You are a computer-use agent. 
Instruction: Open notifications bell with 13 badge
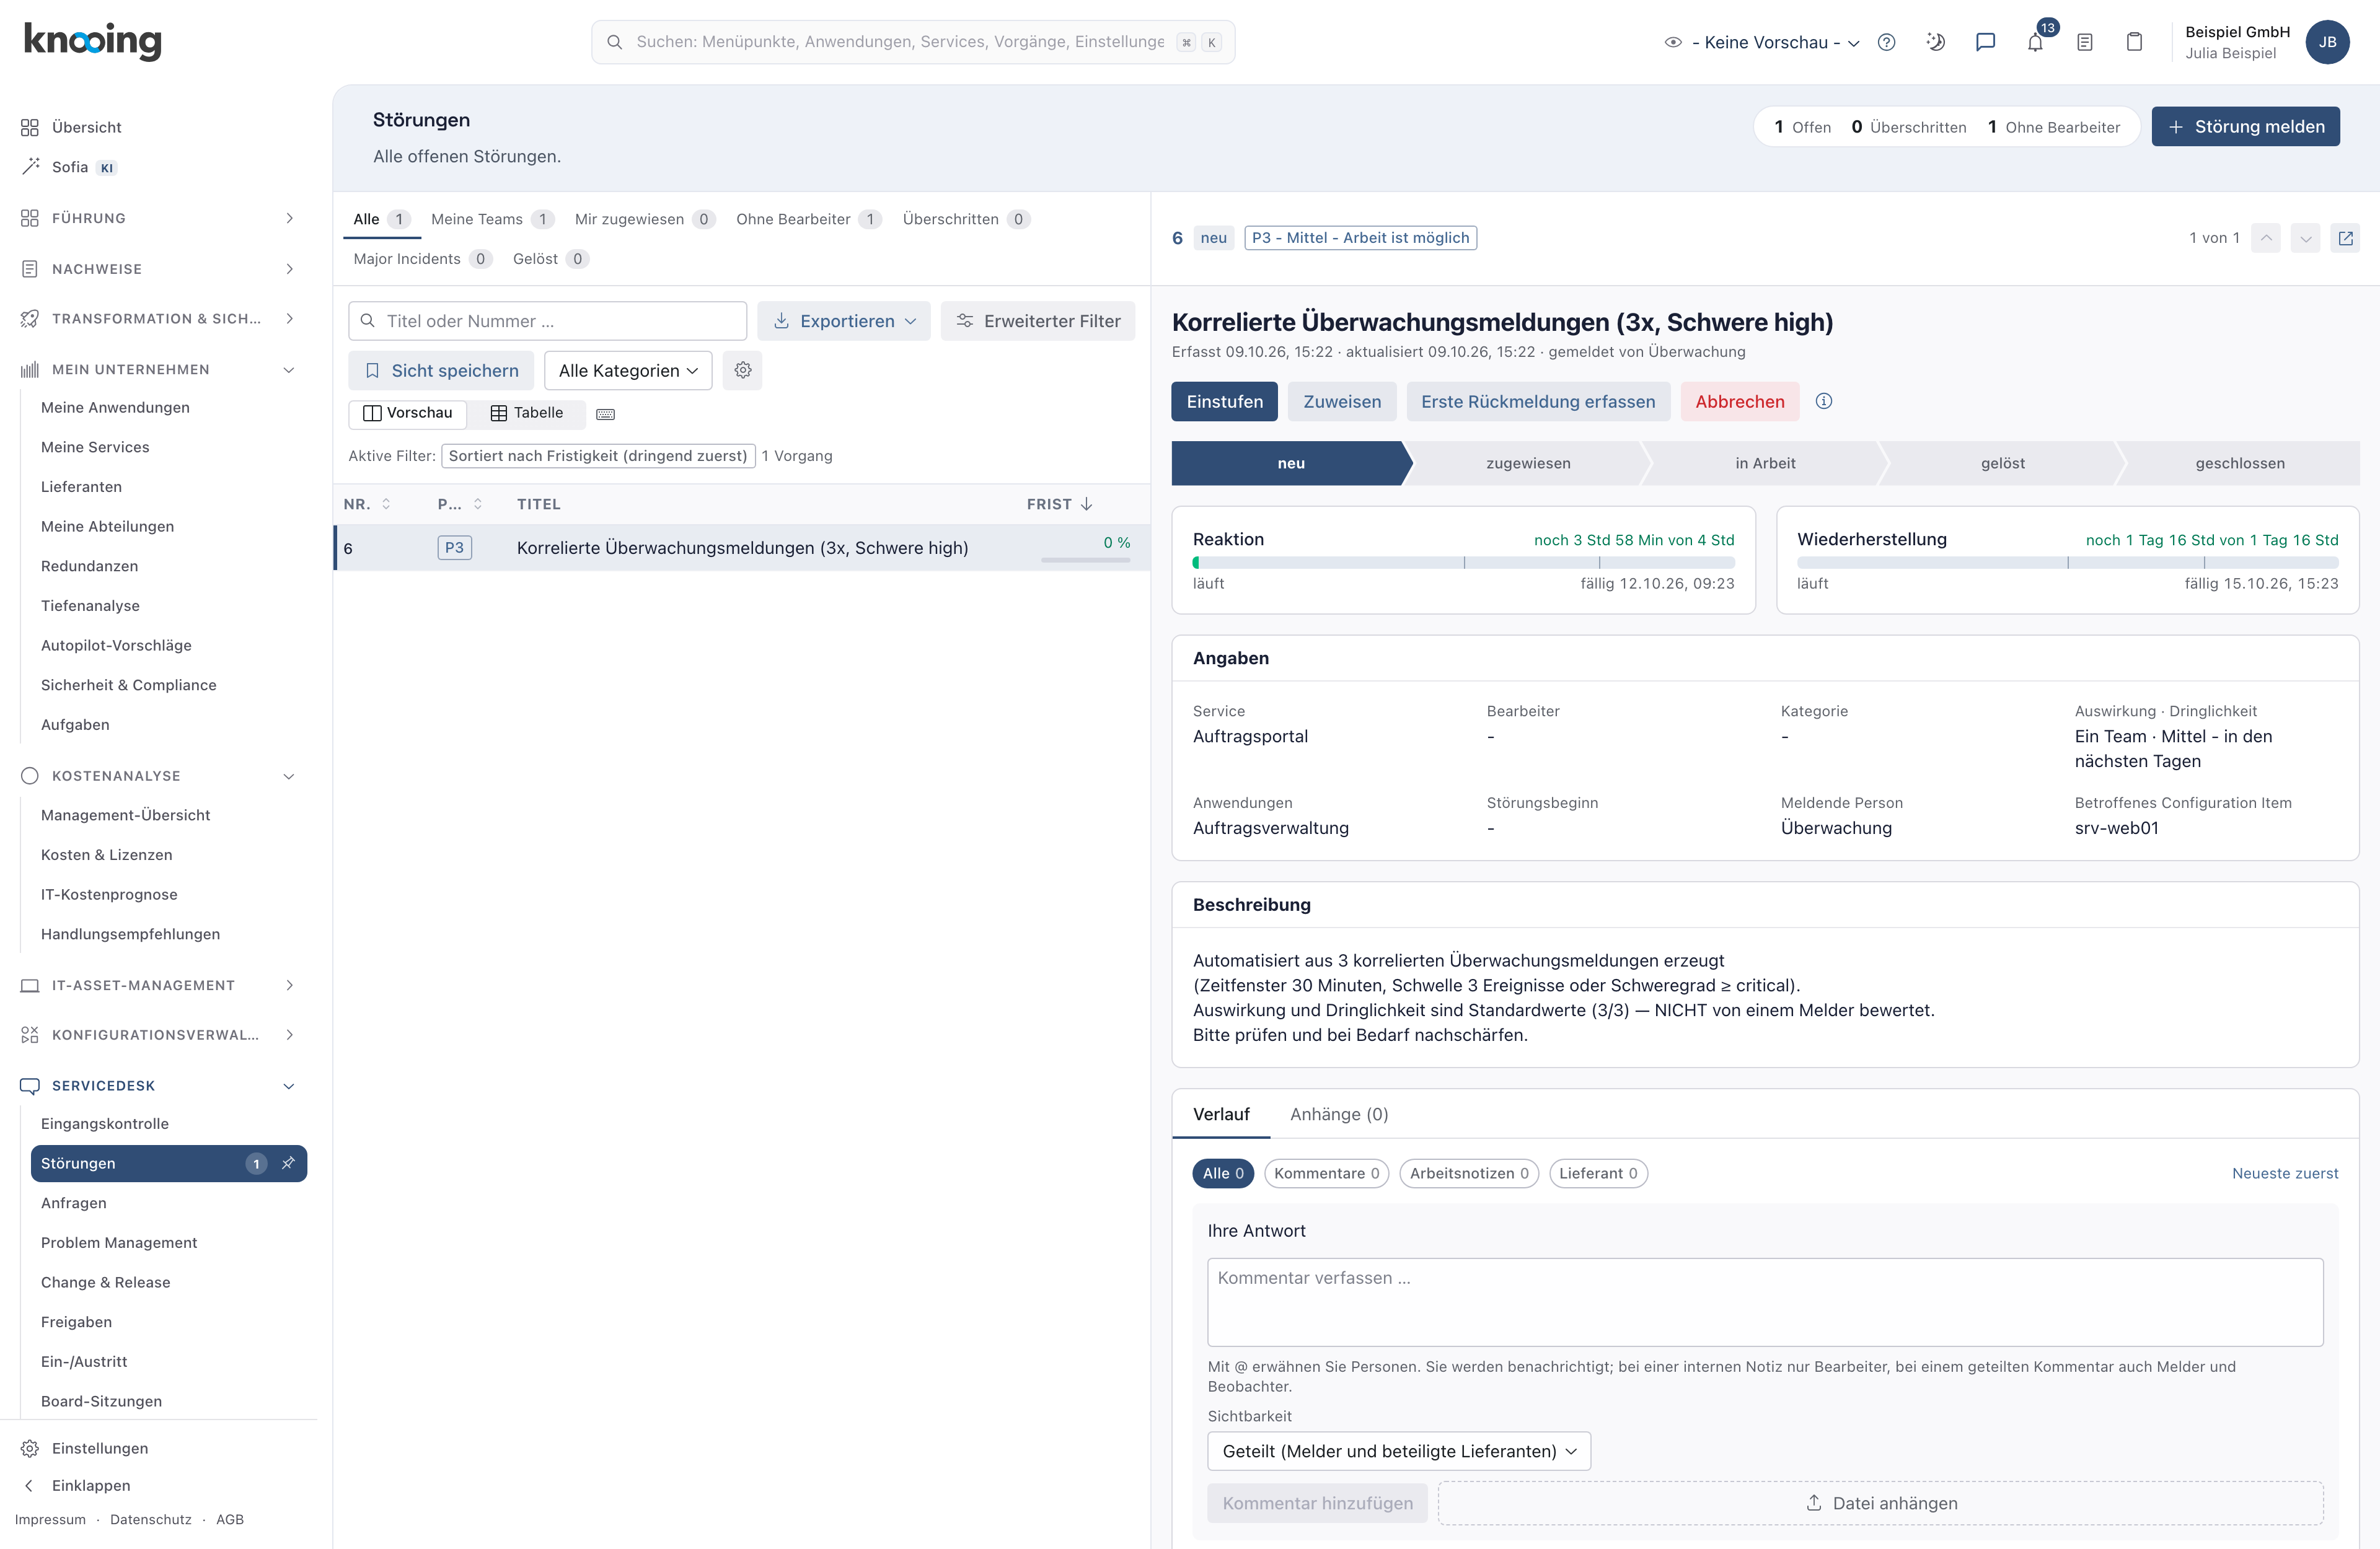pyautogui.click(x=2036, y=42)
